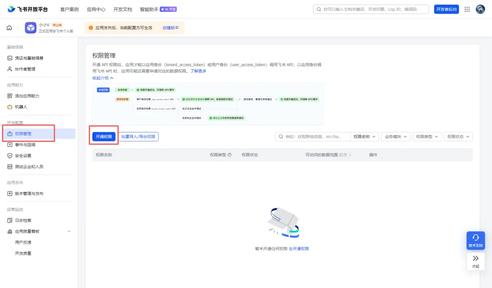Click the 权限状态 column header
This screenshot has height=288, width=492.
tap(250, 155)
